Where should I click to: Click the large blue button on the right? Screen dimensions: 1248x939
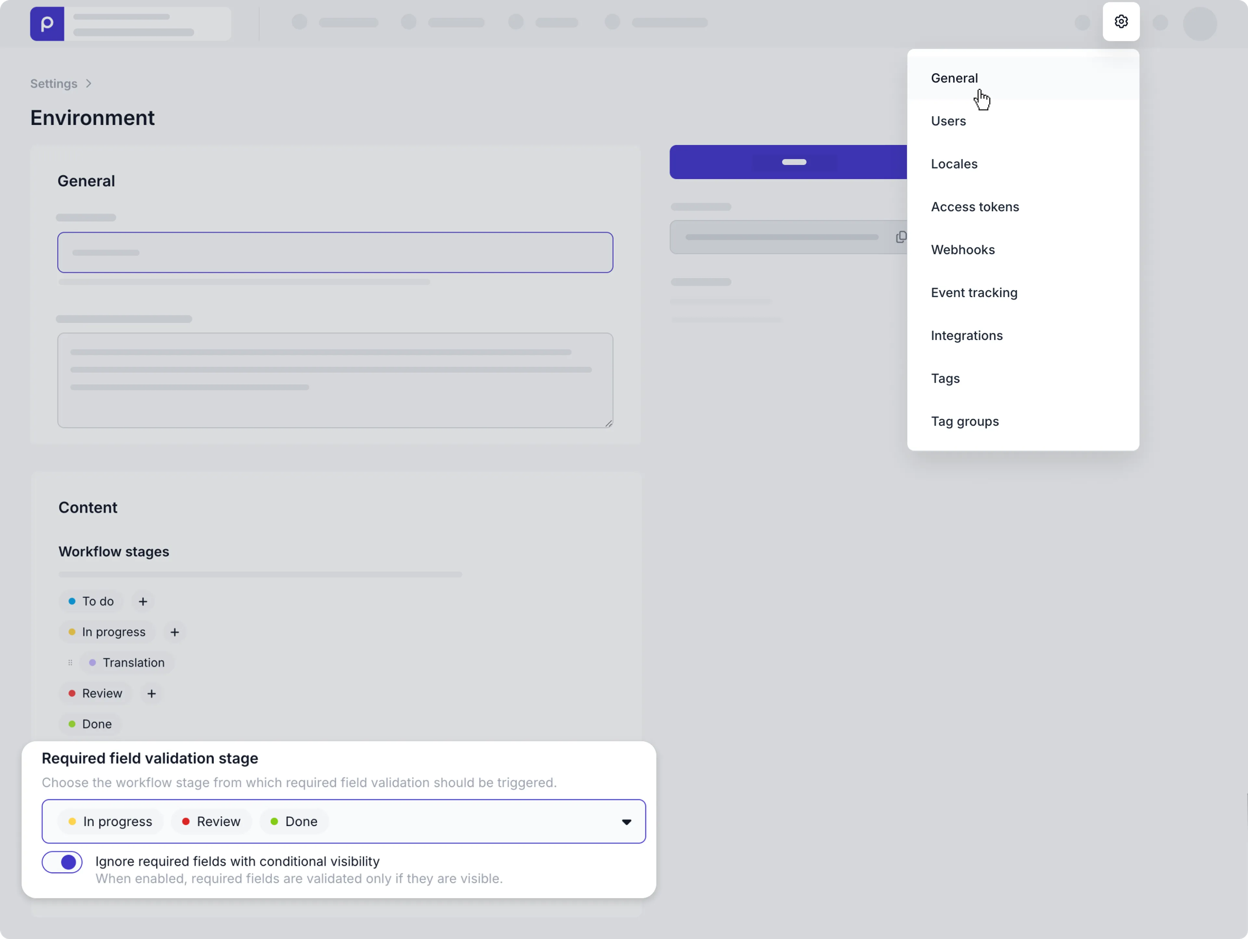click(793, 162)
